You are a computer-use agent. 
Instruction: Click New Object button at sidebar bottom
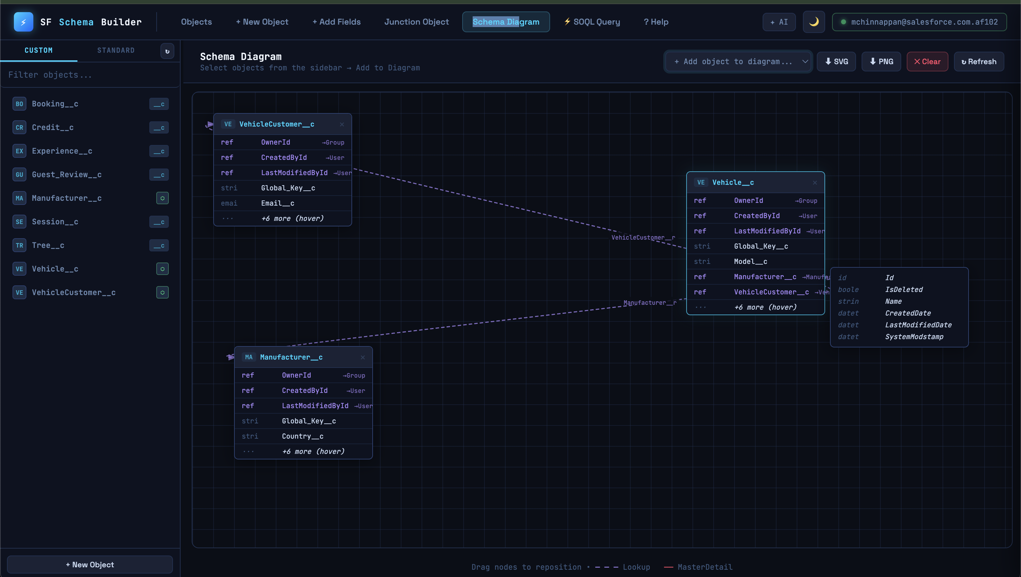point(90,565)
